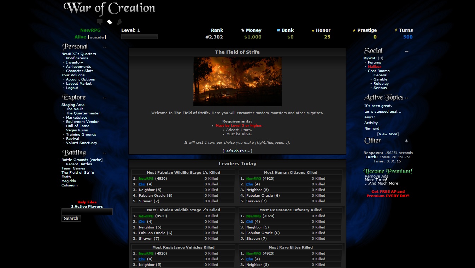Enter the Coliseum
The image size is (475, 268).
[x=70, y=185]
